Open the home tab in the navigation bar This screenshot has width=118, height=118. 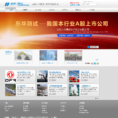[10, 10]
